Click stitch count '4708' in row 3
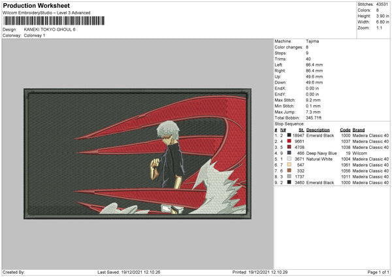The height and width of the screenshot is (277, 392). [299, 147]
